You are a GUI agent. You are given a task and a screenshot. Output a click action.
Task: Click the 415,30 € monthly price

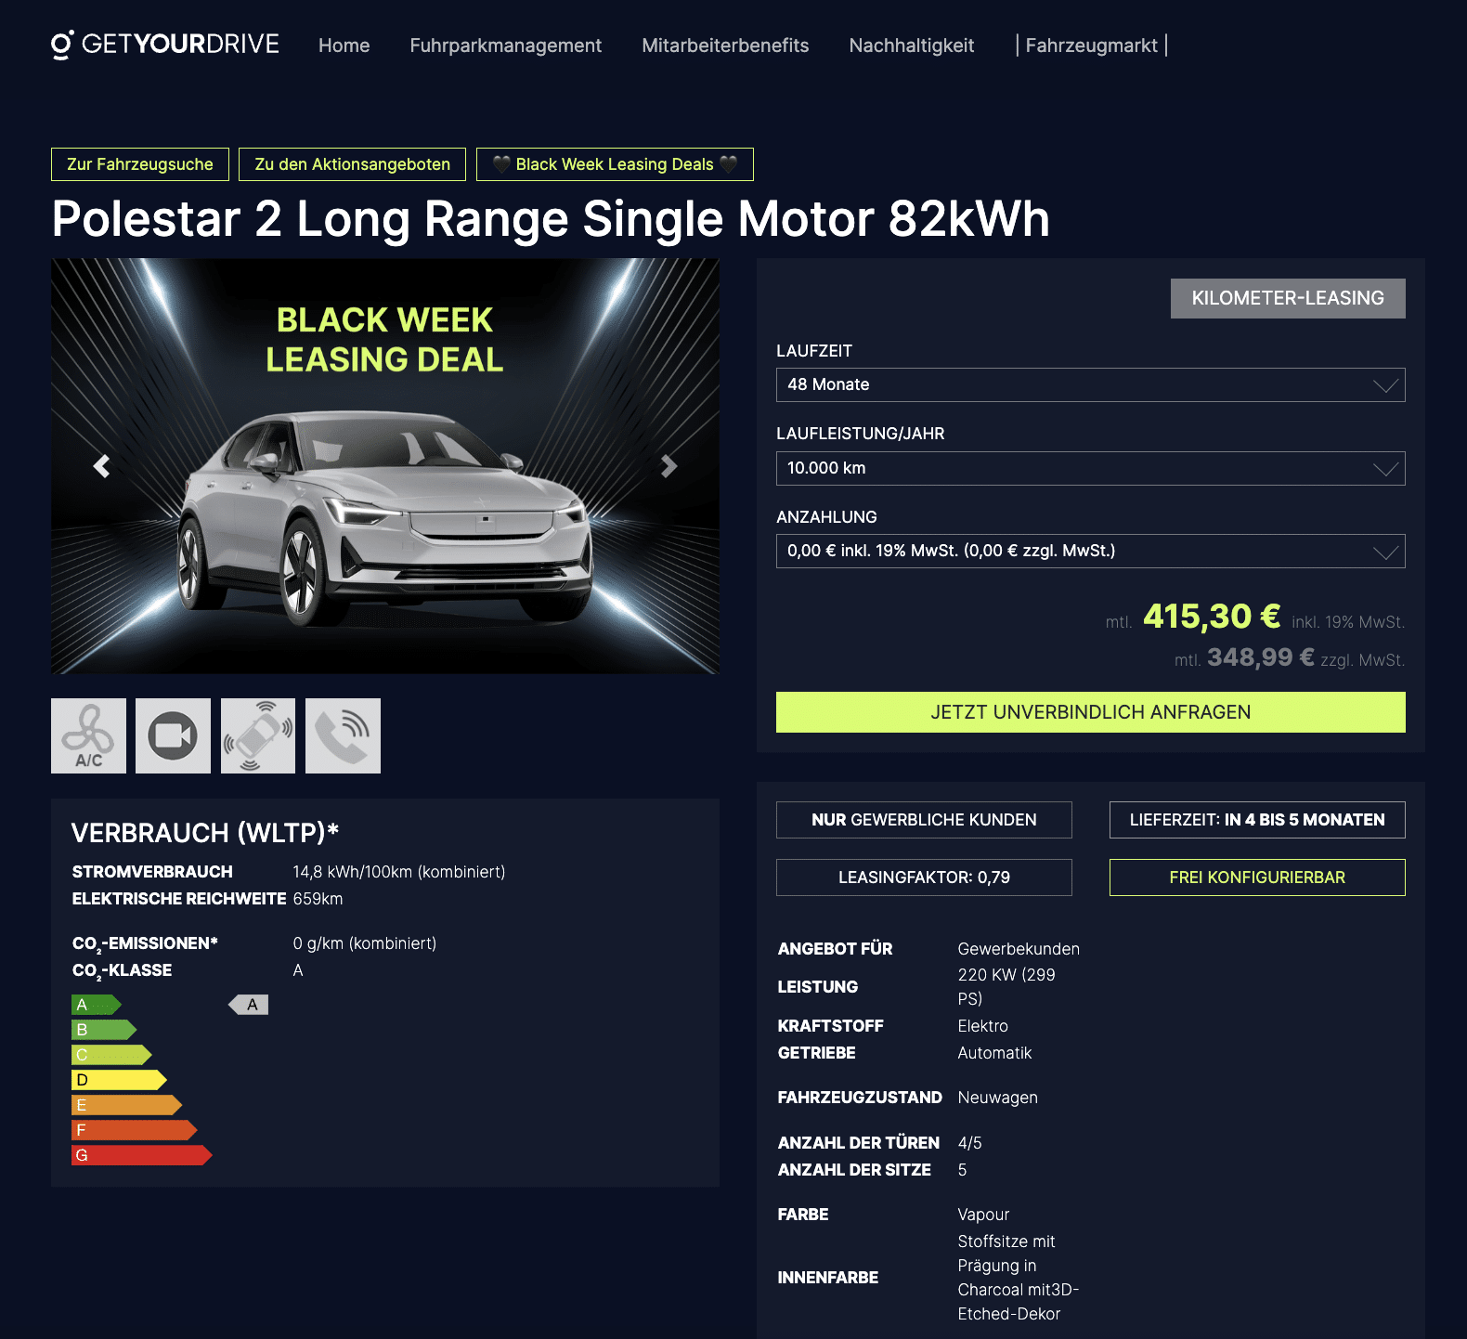(x=1212, y=616)
